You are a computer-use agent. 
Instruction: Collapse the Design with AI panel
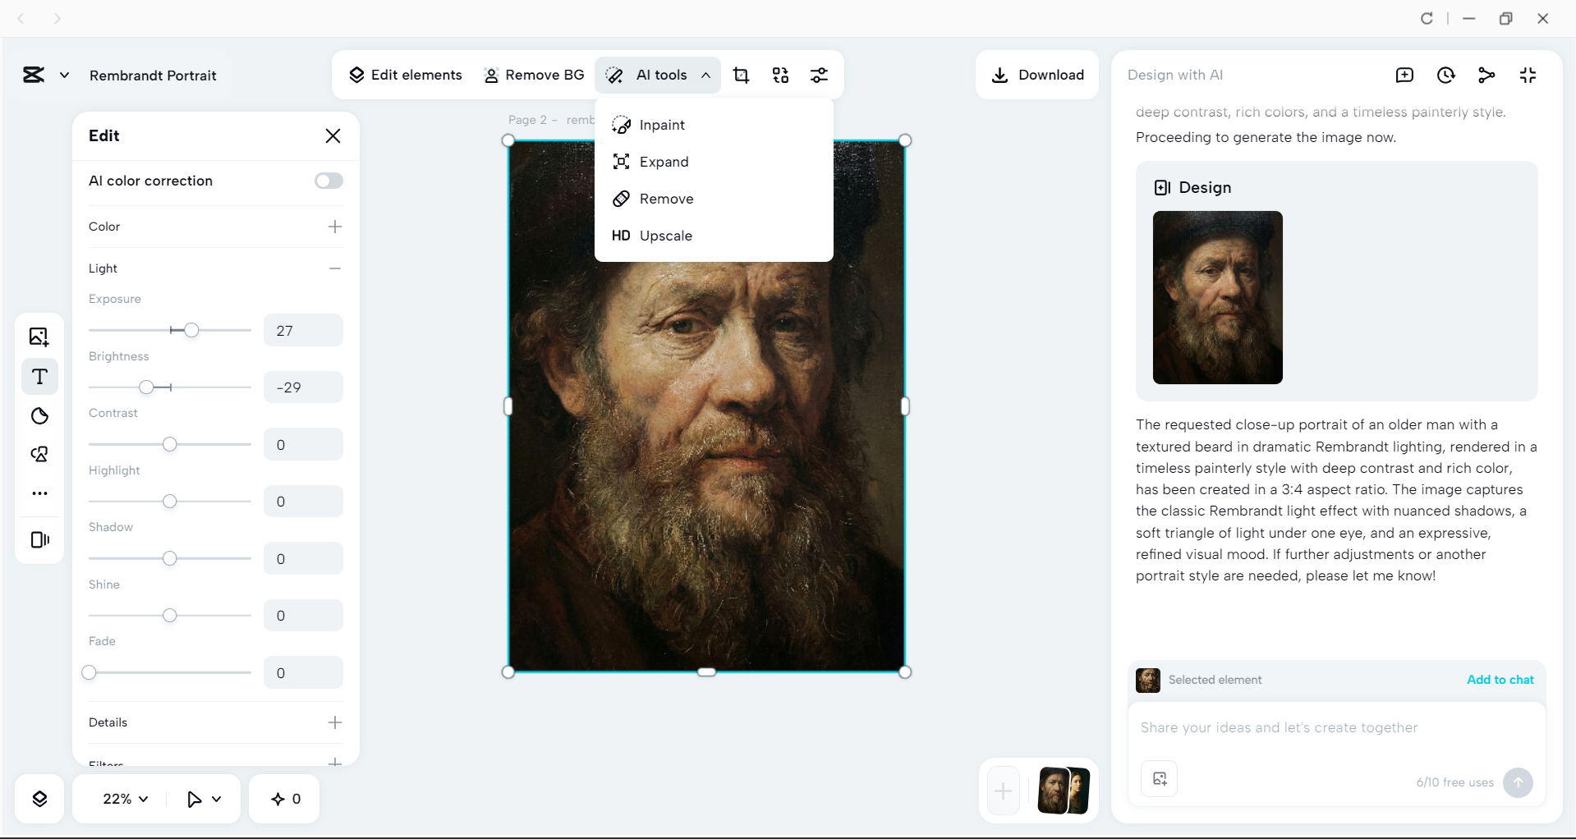1528,75
